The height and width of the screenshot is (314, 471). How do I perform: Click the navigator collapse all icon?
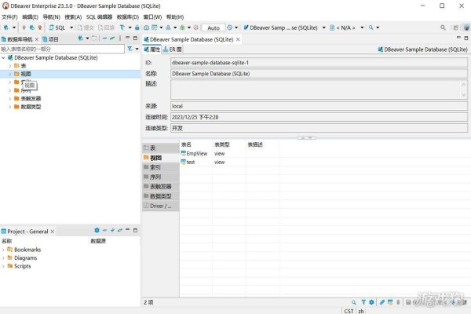pos(104,38)
